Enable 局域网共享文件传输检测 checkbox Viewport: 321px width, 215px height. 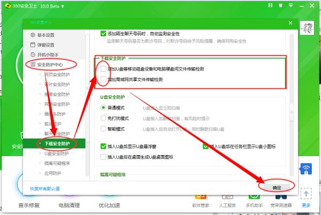coord(103,79)
